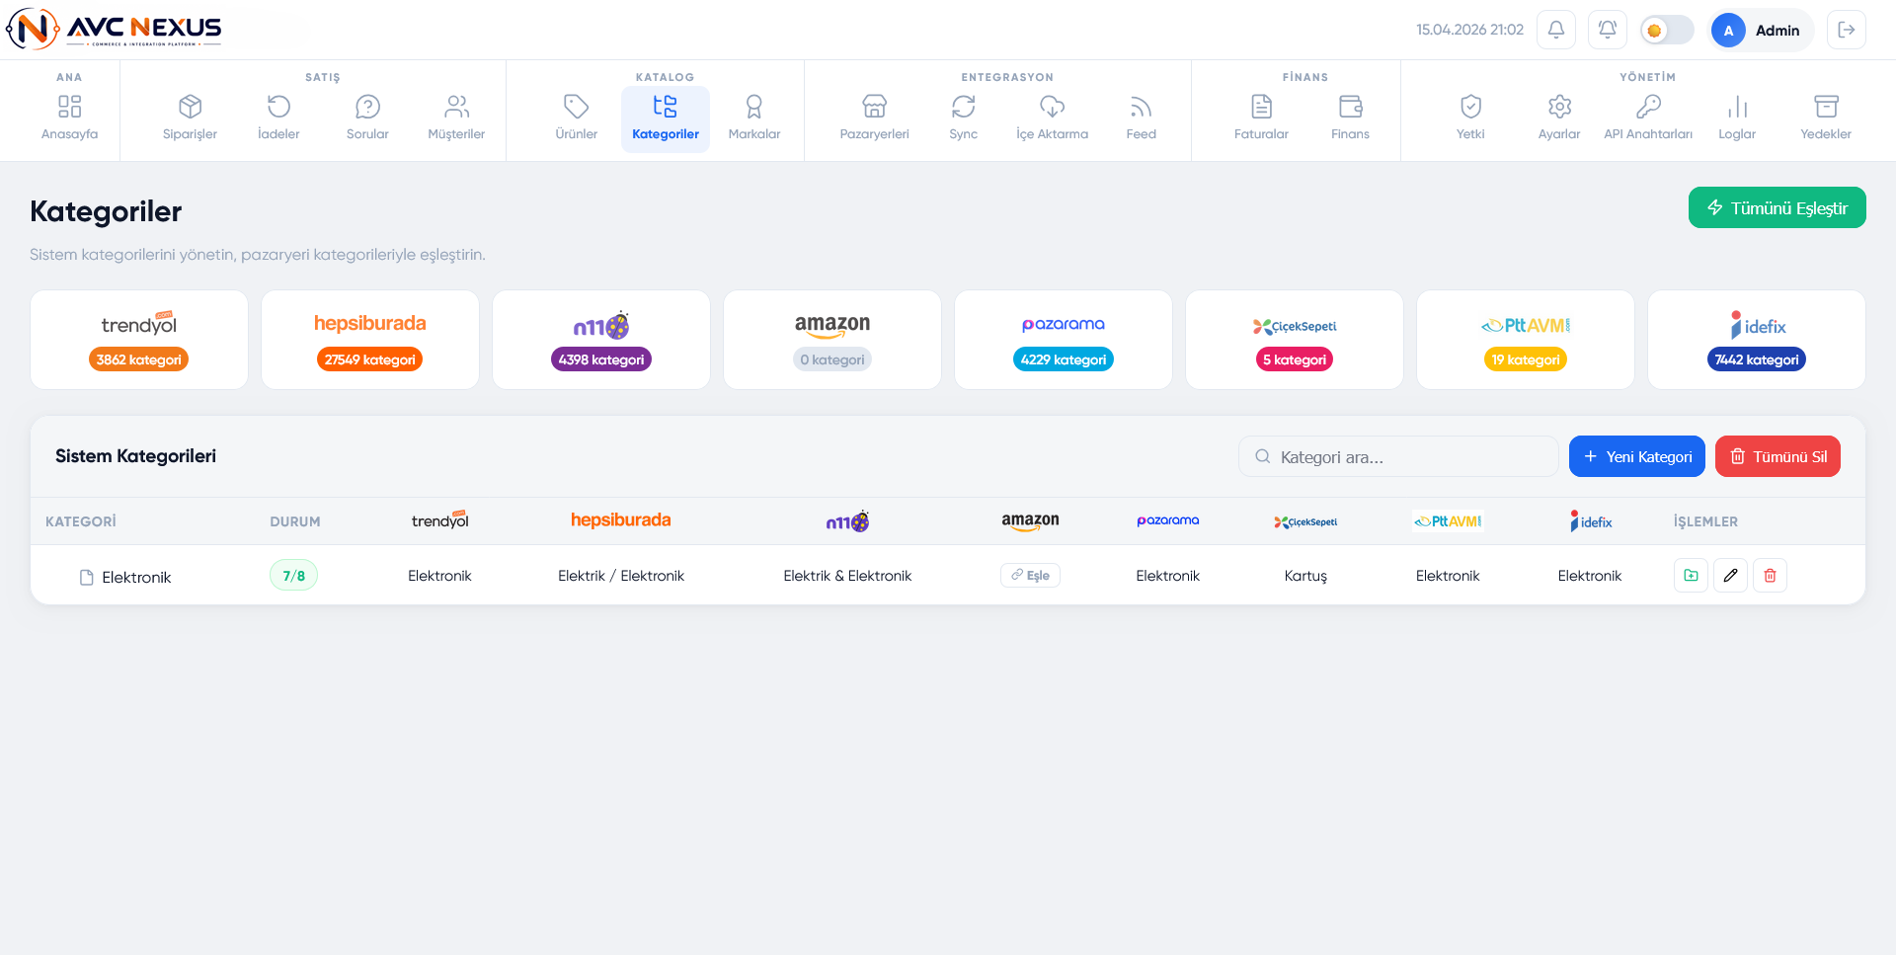Screen dimensions: 1896x955
Task: View the Loglar logs page
Action: click(1738, 119)
